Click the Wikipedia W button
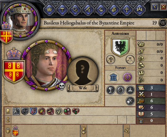 (163, 23)
